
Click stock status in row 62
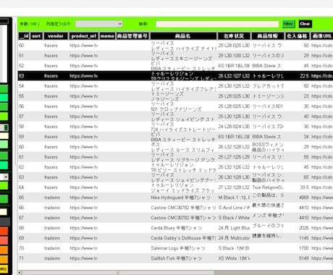(x=234, y=167)
